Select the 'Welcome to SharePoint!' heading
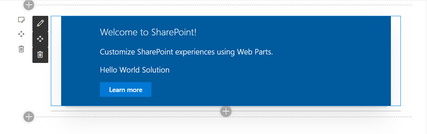Screen dimensions: 427x134 [148, 32]
